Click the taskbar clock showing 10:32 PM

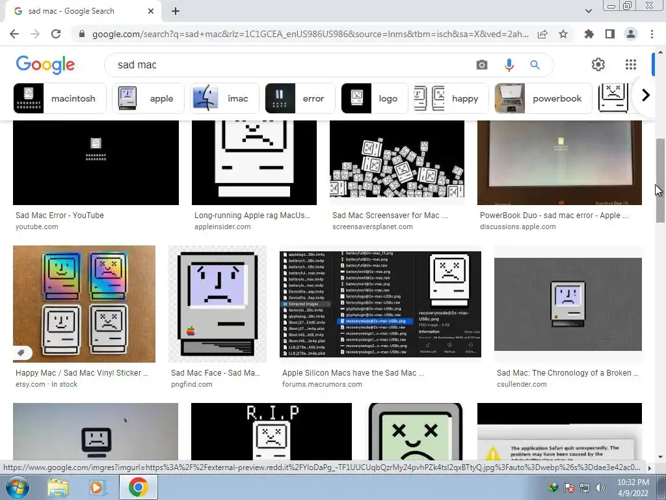coord(633,488)
